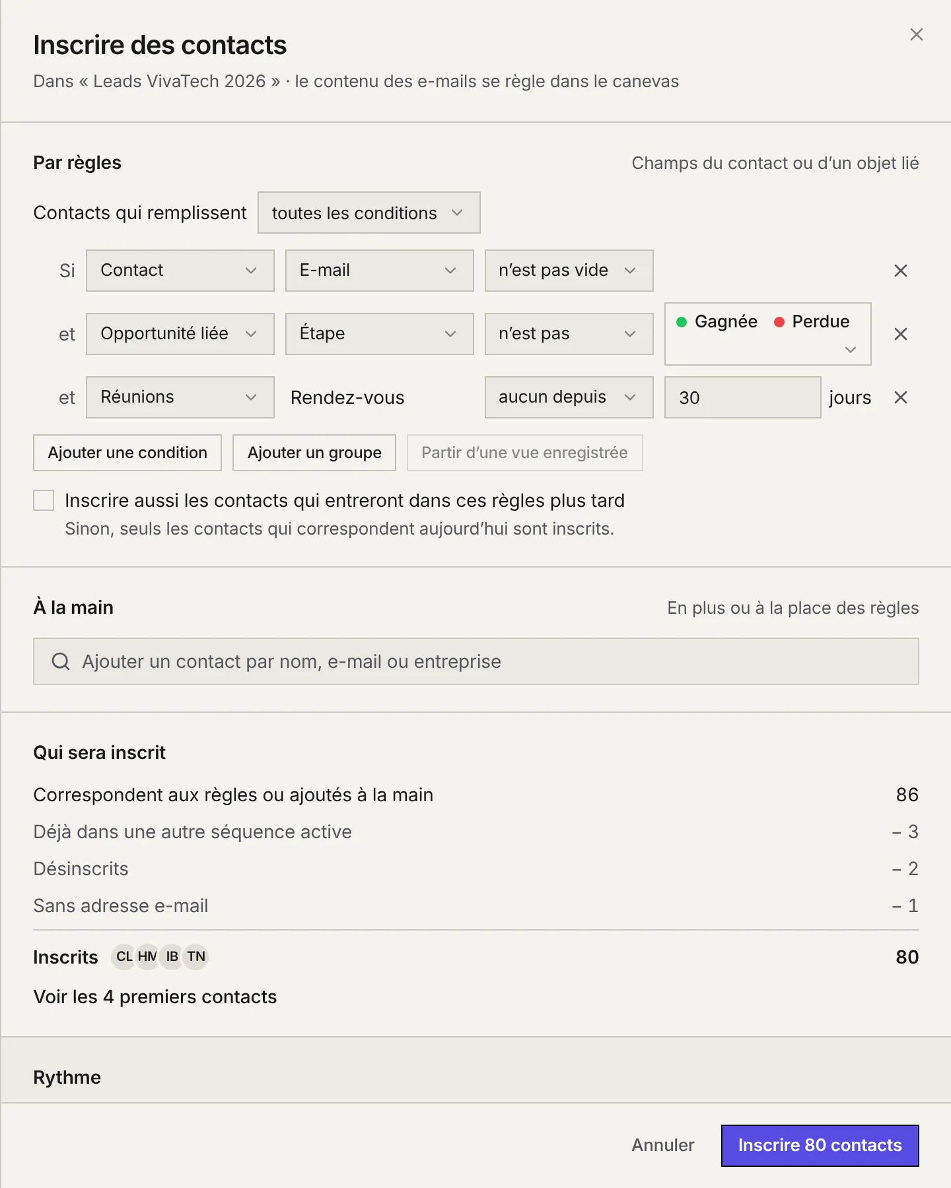Enable enrolling contacts matching rules later
Screen dimensions: 951x1188
pos(44,500)
